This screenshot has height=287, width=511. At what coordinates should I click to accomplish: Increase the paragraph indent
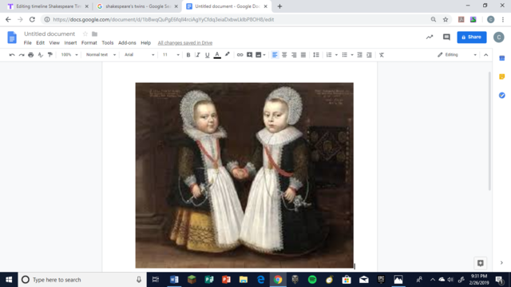[369, 55]
